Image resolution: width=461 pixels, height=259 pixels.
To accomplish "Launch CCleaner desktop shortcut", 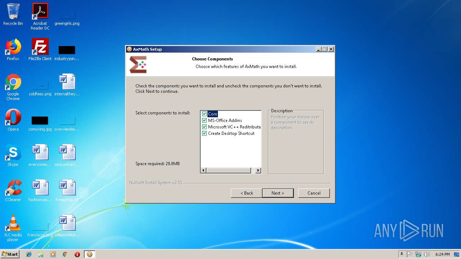I will pyautogui.click(x=13, y=191).
